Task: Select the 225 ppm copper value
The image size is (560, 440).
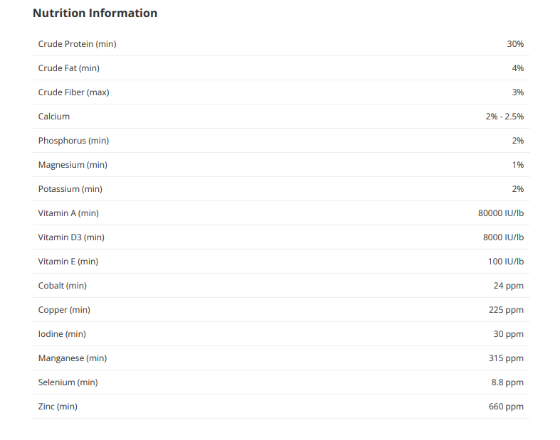Action: (x=506, y=310)
